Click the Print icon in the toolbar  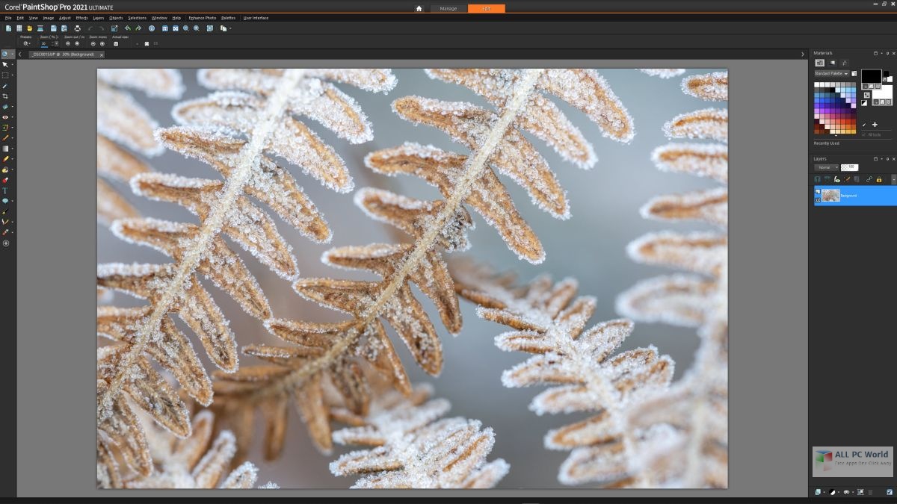(78, 28)
